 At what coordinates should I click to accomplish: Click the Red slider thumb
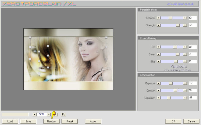coord(175,47)
